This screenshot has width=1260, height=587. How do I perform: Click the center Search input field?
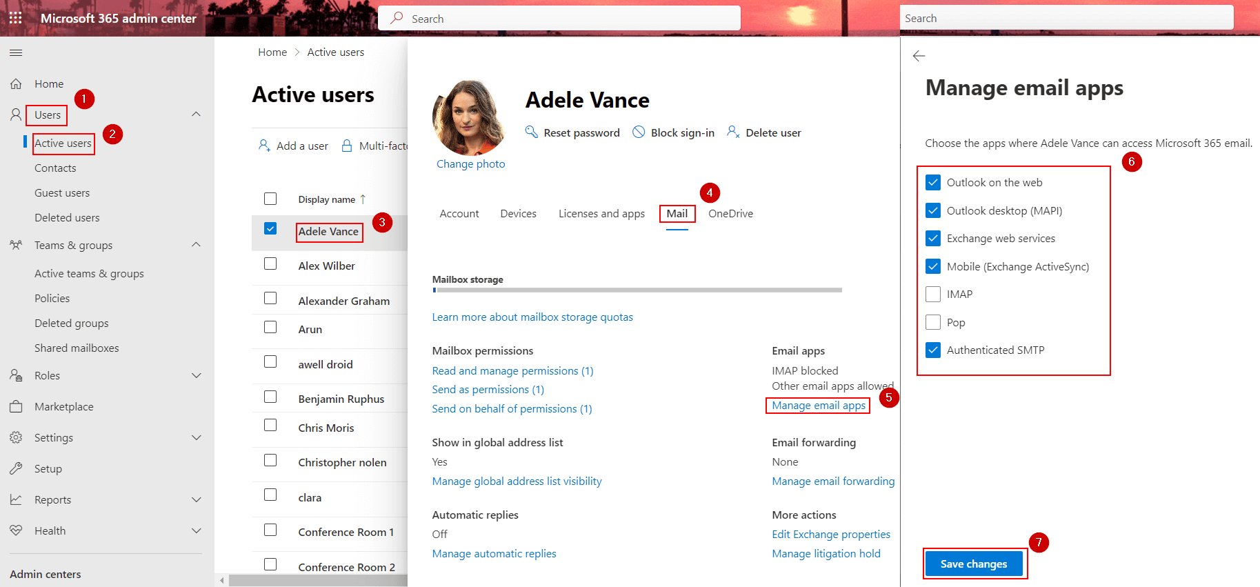click(559, 19)
